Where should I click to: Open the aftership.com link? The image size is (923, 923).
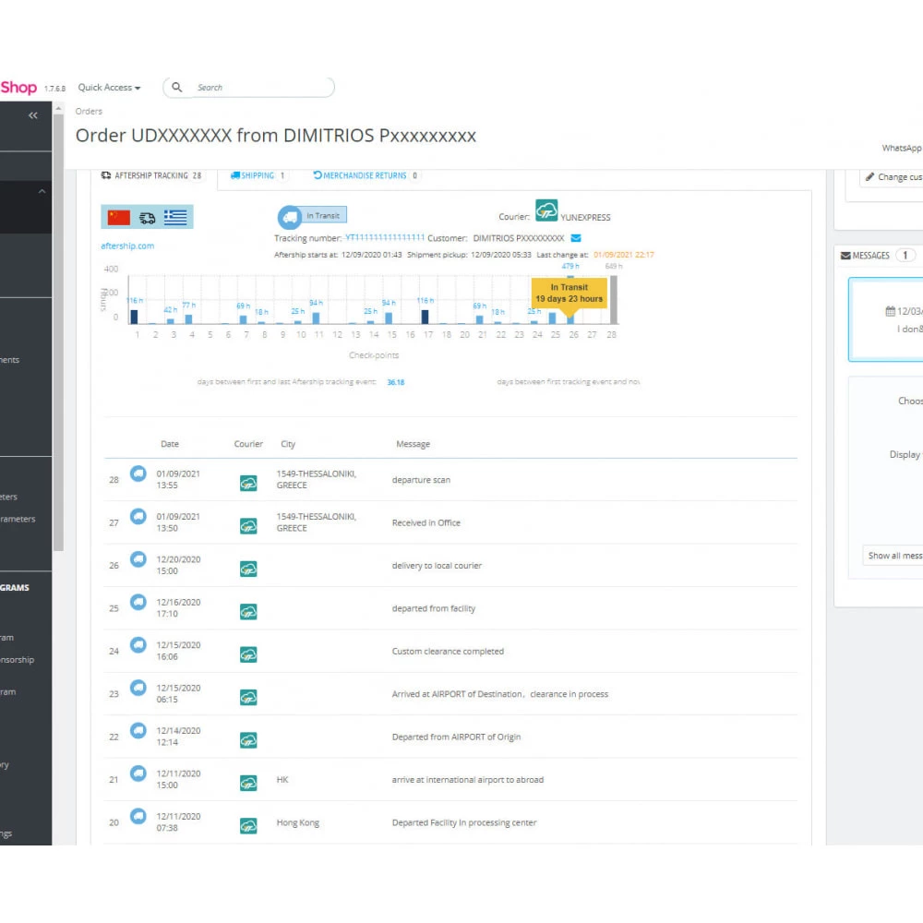[x=127, y=246]
